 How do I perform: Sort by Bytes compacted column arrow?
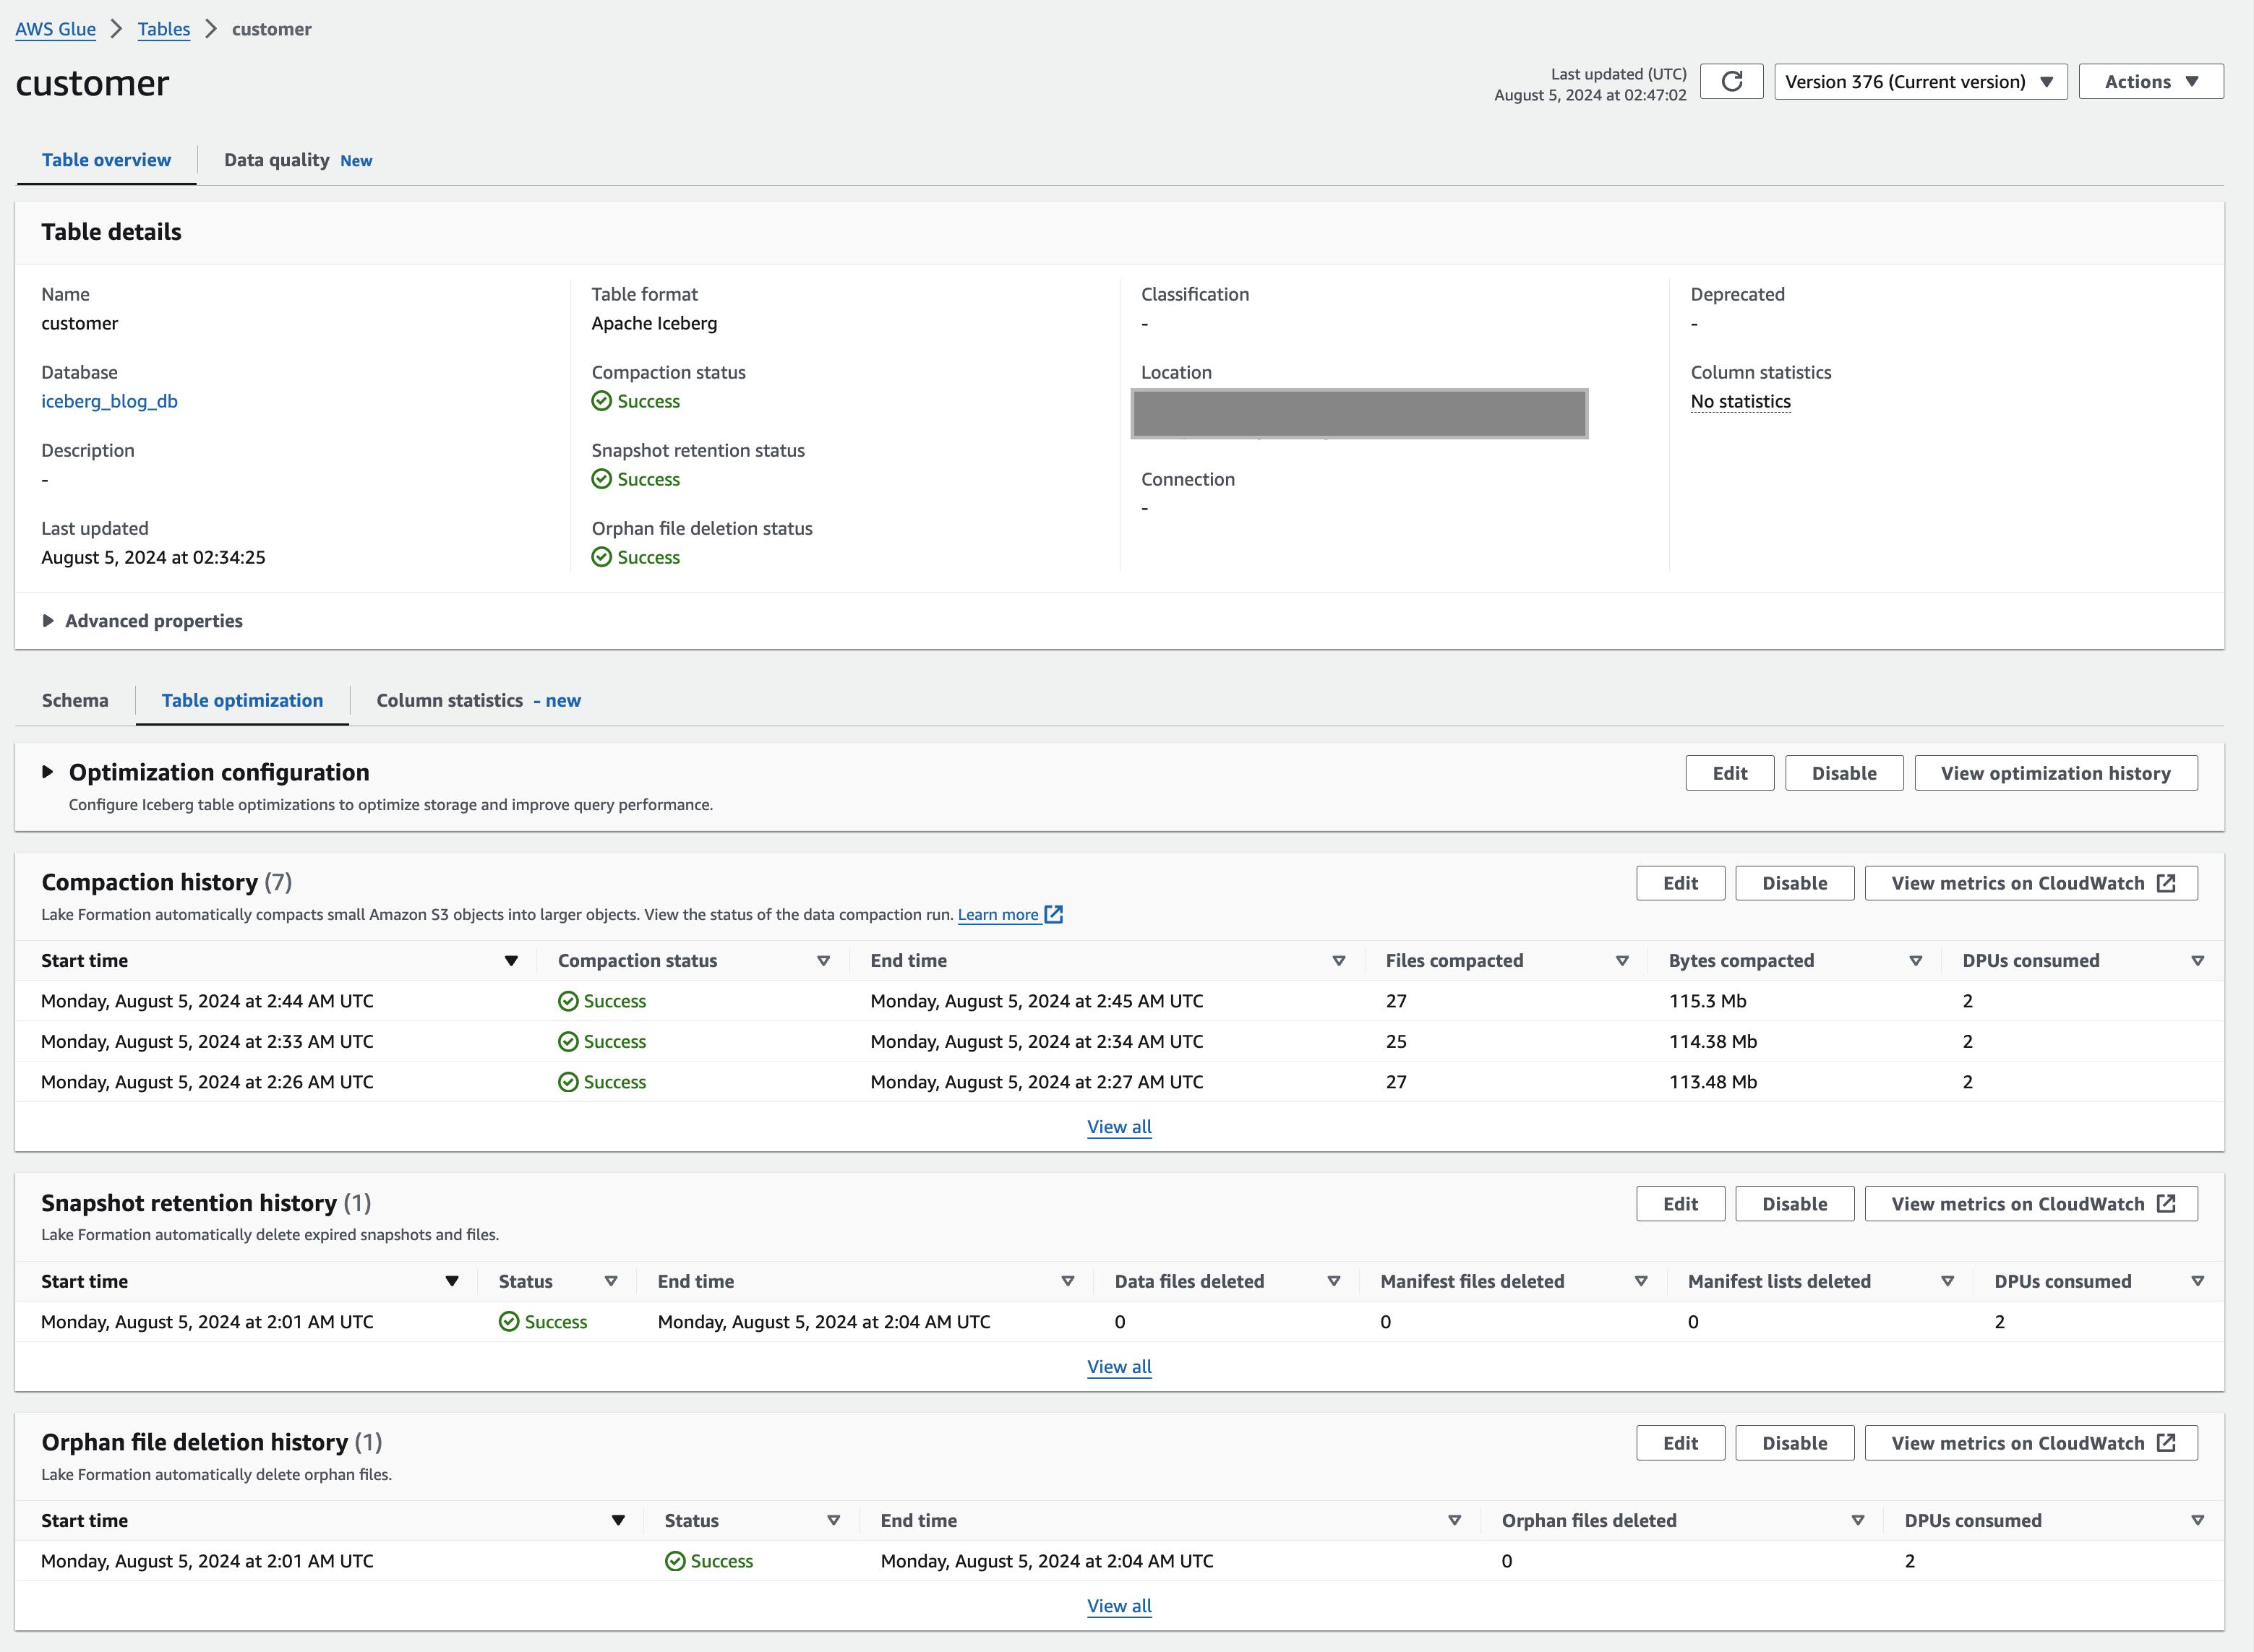tap(1915, 961)
